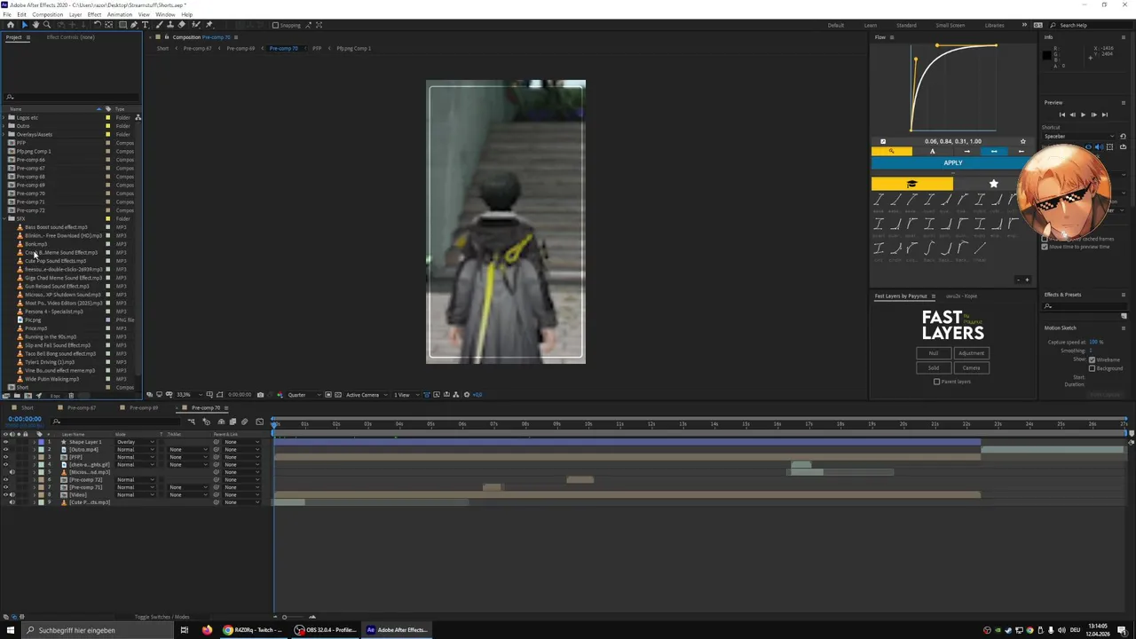Click Shape Layer 1's purple label color swatch
Viewport: 1136px width, 639px height.
[x=41, y=442]
